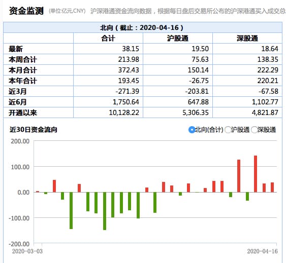The height and width of the screenshot is (263, 286).
Task: Click the value -203.81
Action: click(x=197, y=91)
